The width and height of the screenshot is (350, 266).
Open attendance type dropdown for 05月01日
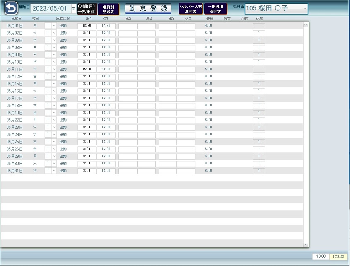pos(54,26)
